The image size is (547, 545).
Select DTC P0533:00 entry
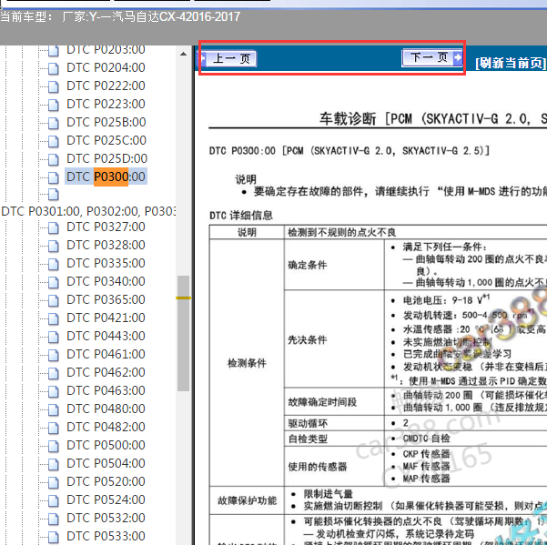click(106, 536)
